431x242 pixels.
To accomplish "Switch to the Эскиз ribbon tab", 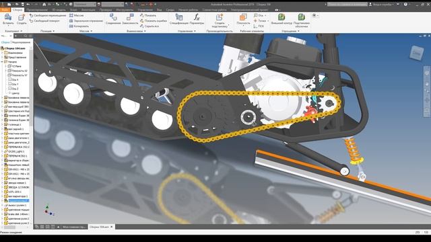I will click(x=73, y=9).
